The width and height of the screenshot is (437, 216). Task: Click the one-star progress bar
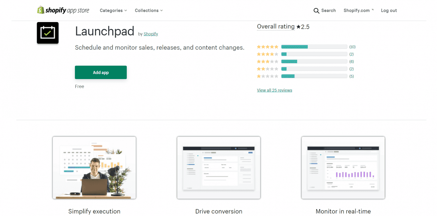coord(314,76)
